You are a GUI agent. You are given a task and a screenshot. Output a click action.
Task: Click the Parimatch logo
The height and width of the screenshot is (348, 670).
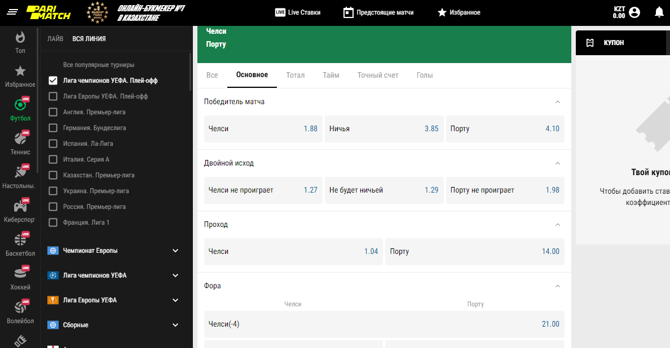pyautogui.click(x=49, y=13)
